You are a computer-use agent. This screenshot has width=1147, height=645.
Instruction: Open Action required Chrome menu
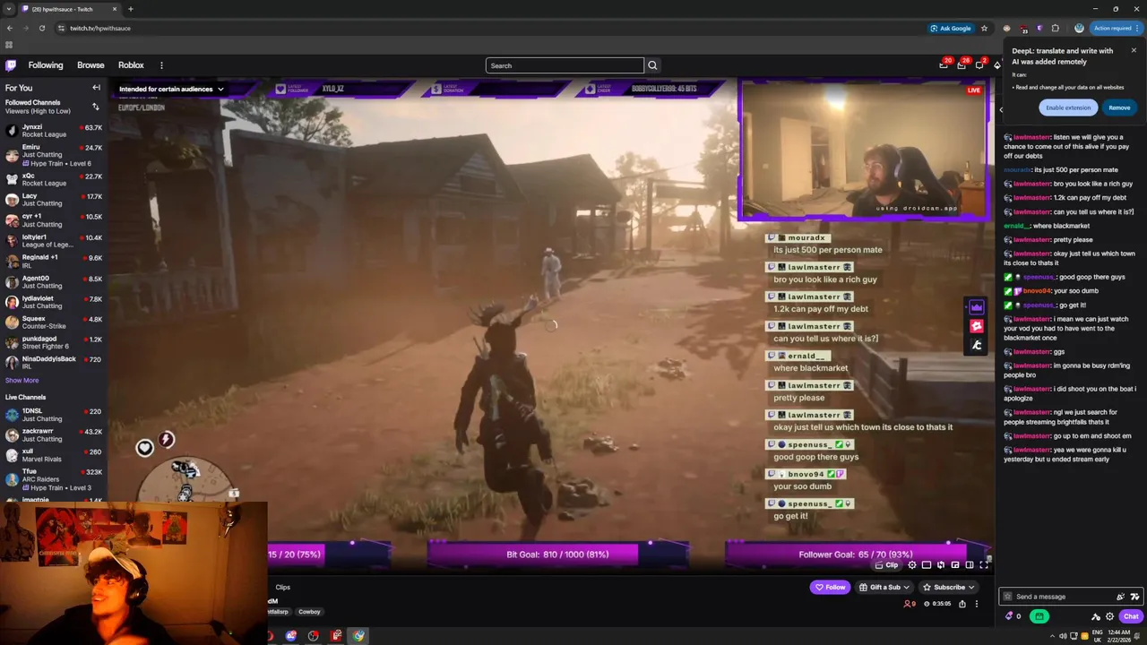pos(1117,28)
